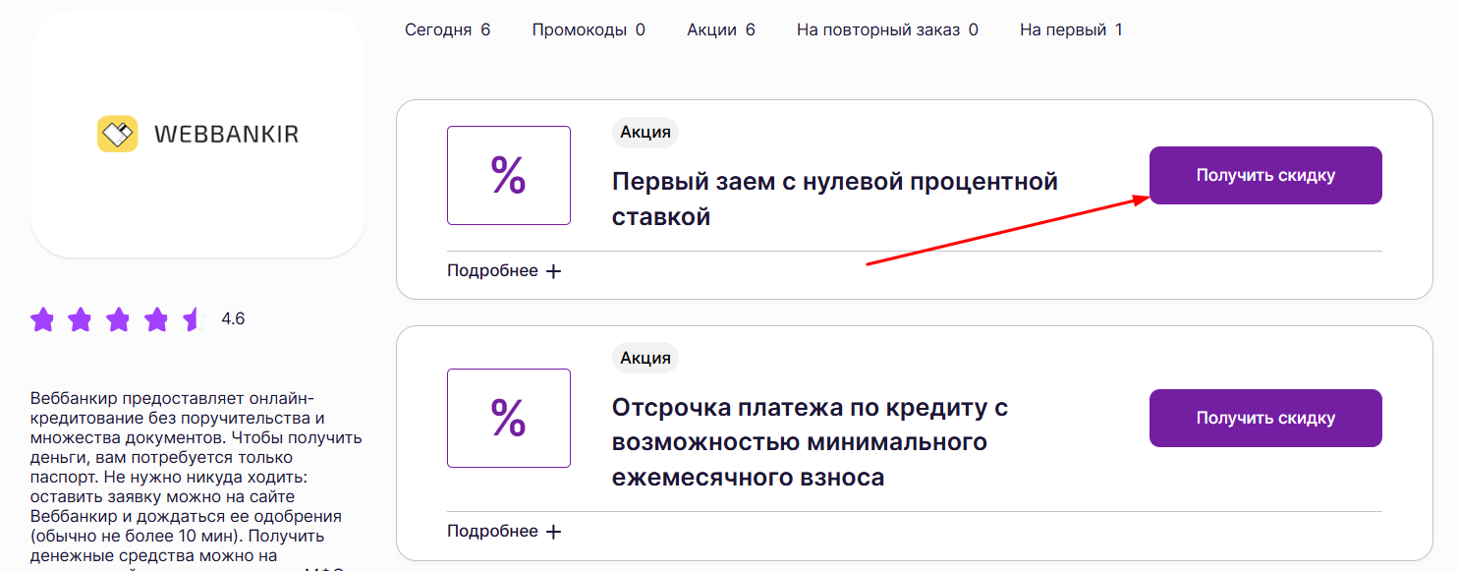Click Получить скидку on the zero-rate loan offer
Image resolution: width=1458 pixels, height=571 pixels.
coord(1264,175)
